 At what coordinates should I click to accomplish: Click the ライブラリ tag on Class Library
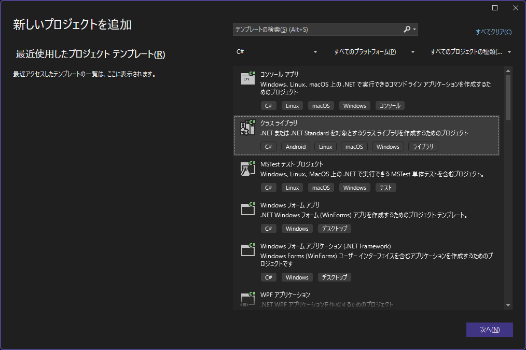coord(423,147)
